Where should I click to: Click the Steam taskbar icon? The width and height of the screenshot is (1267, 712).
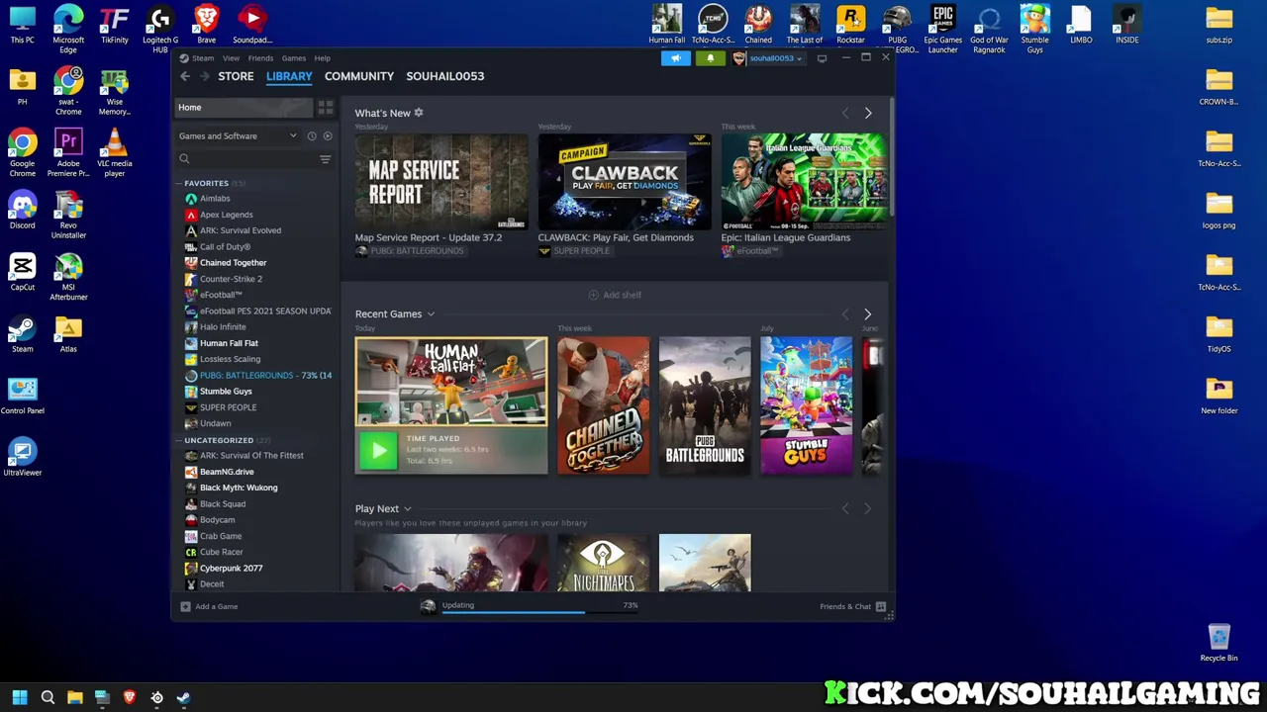[x=183, y=698]
